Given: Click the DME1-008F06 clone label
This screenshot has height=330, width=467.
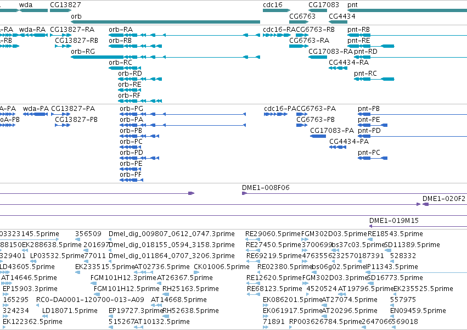Looking at the screenshot, I should [266, 187].
